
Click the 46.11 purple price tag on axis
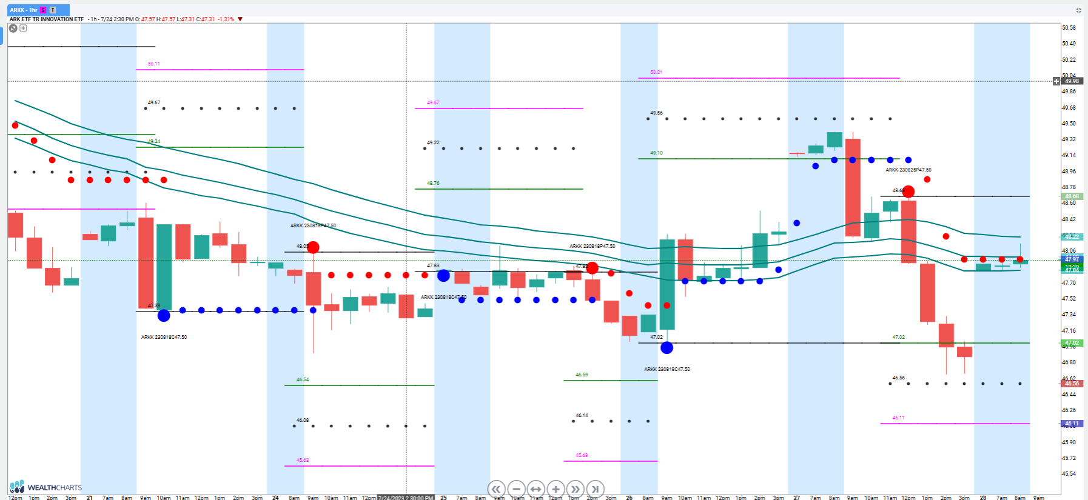(x=1072, y=424)
